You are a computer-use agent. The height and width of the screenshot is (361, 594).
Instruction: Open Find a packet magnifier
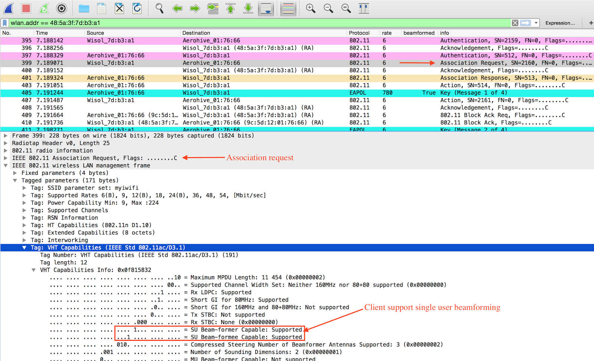tap(159, 8)
